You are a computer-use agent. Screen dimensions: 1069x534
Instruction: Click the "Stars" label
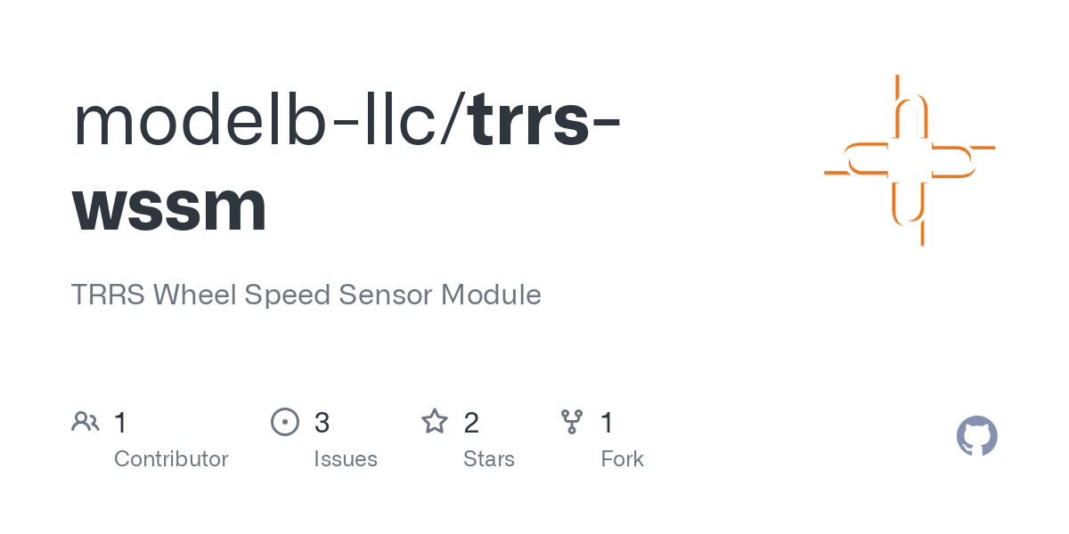click(489, 459)
